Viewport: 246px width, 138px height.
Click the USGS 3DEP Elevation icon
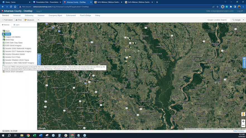4,72
